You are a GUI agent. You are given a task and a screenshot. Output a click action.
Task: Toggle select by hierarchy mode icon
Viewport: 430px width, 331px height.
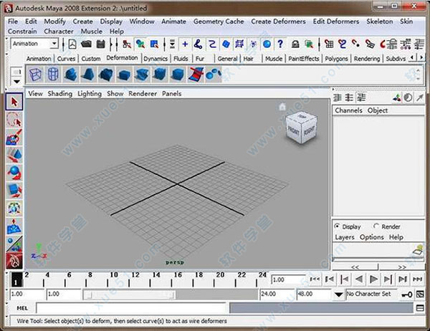[127, 44]
